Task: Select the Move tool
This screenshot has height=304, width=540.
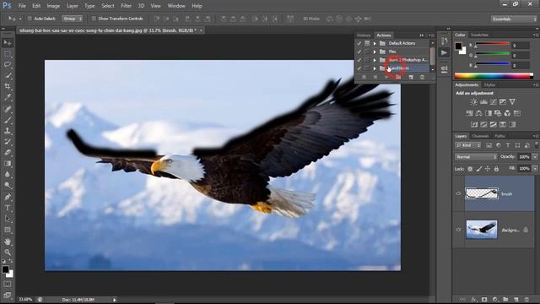Action: point(8,43)
